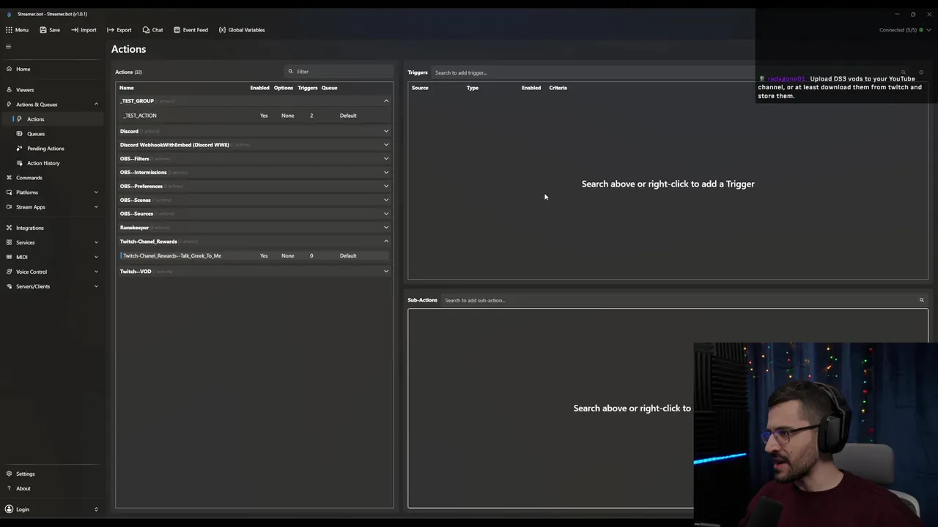Sort by the Enabled column in Actions
The height and width of the screenshot is (527, 938).
pos(259,88)
